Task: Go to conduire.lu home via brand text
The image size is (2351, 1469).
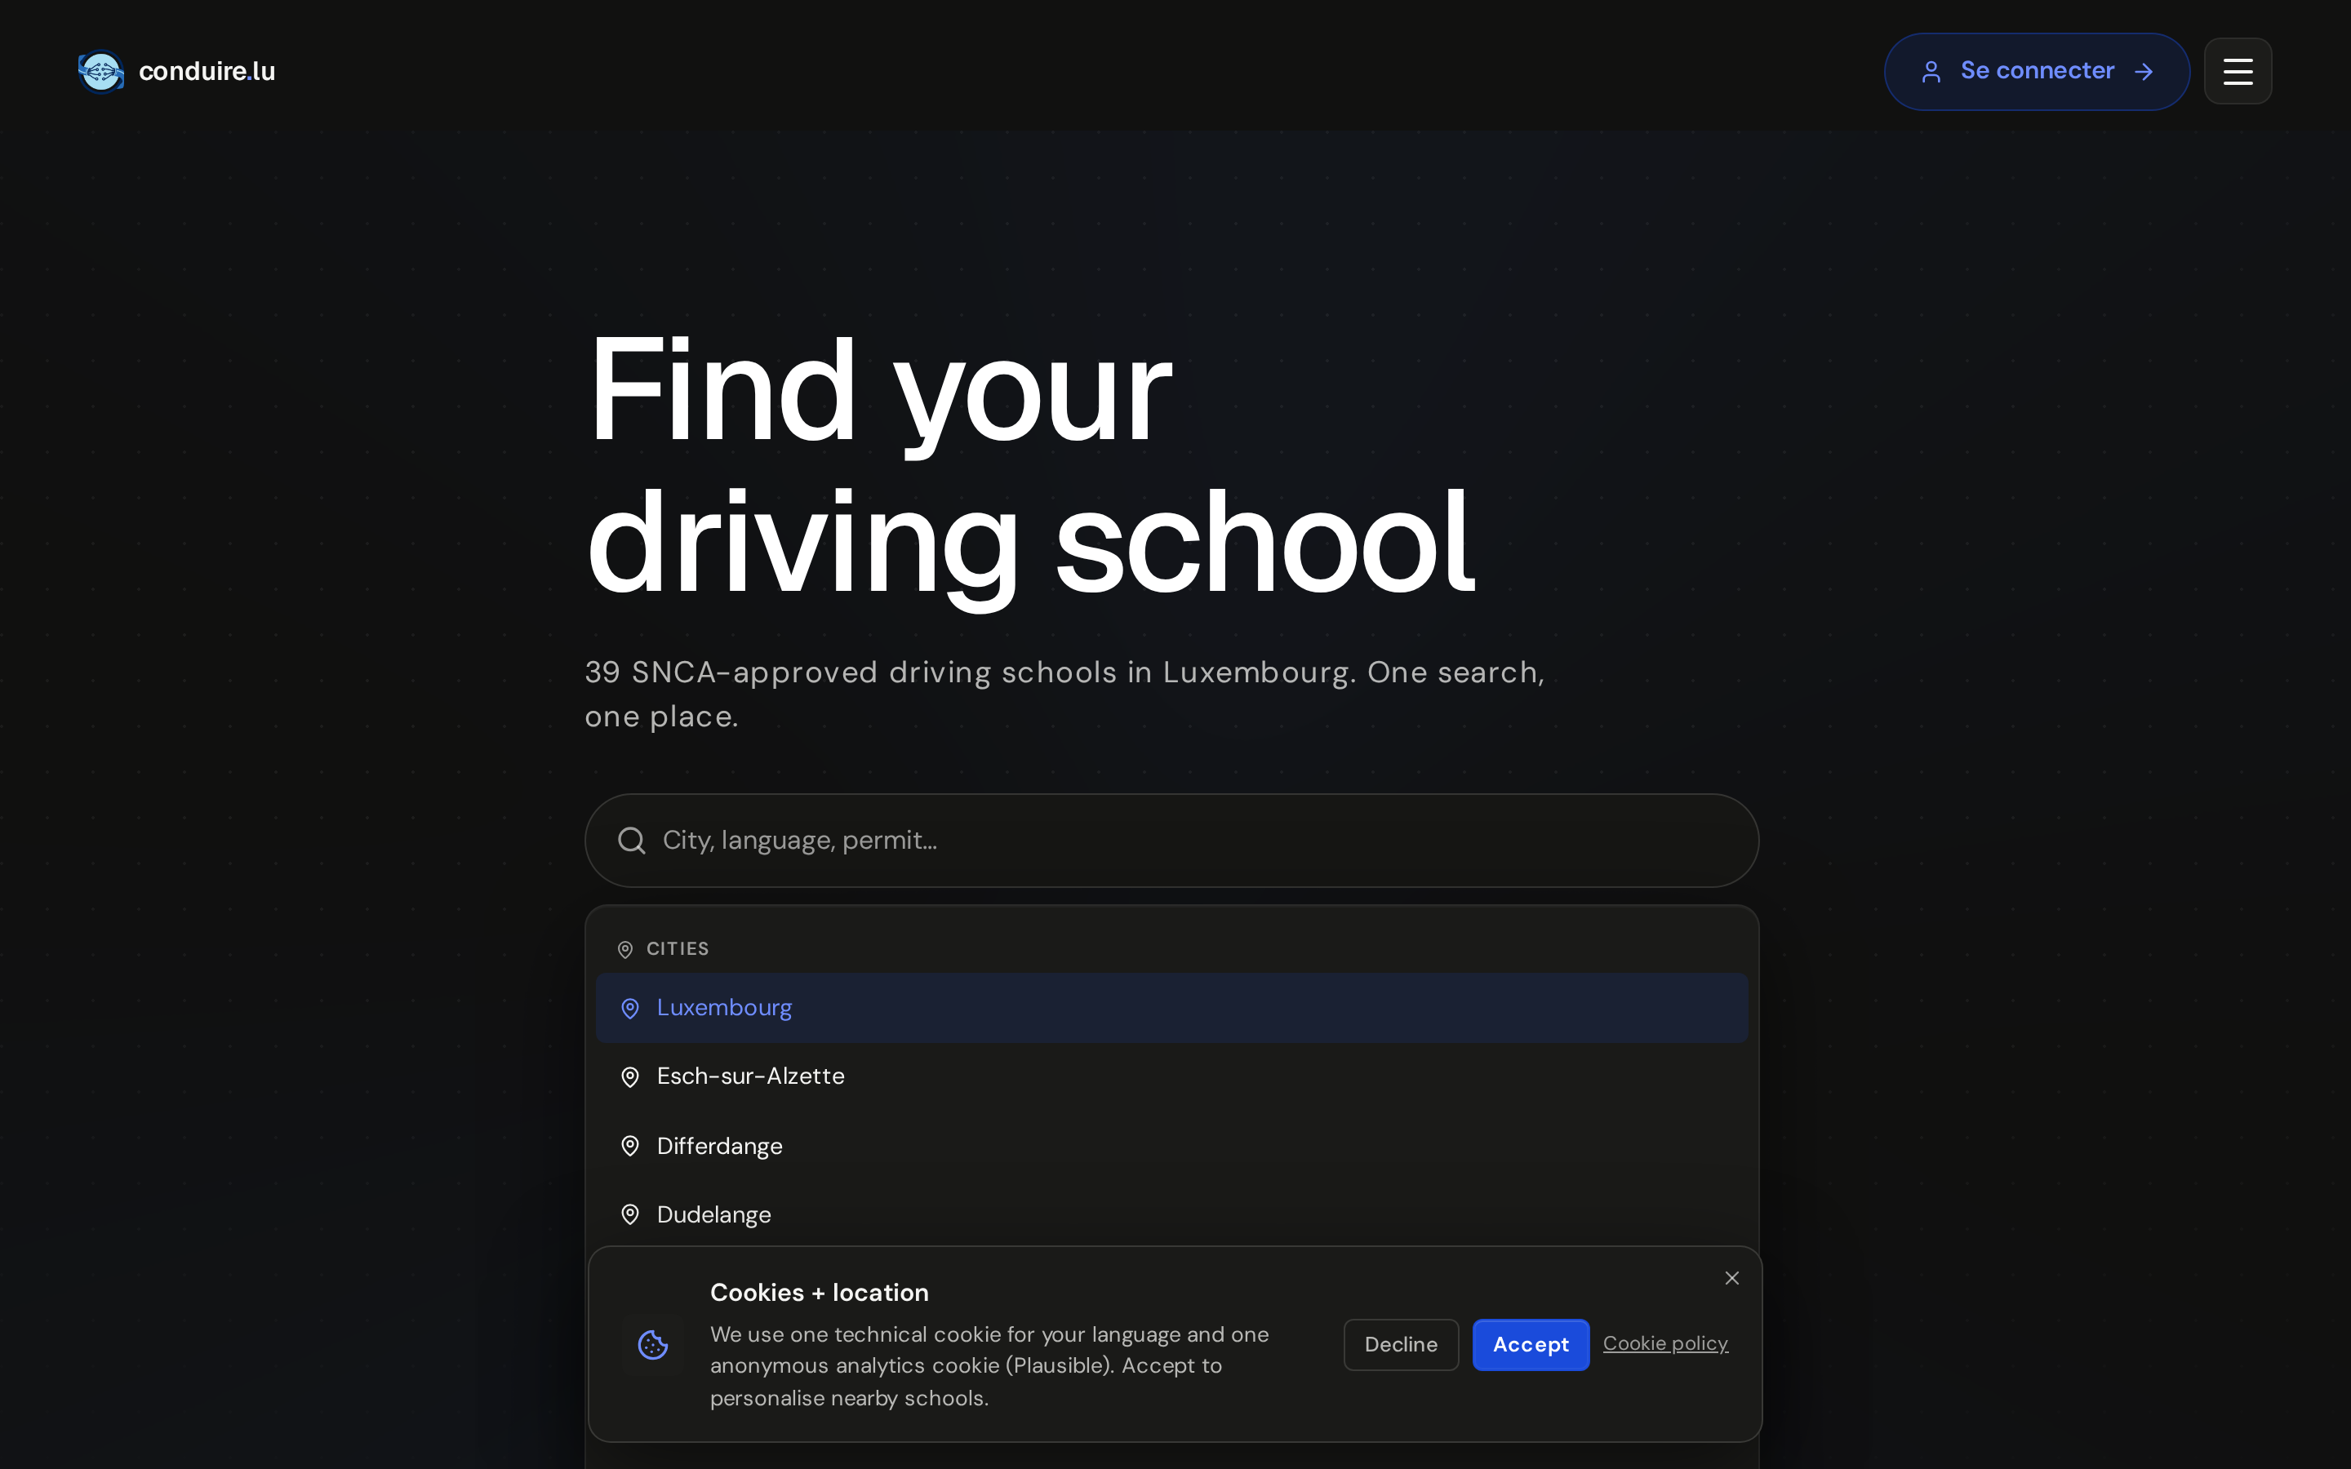Action: click(x=207, y=71)
